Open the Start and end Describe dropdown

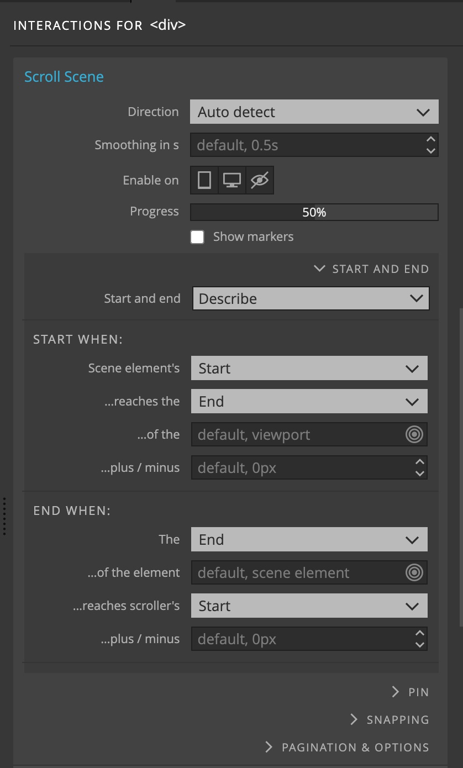tap(311, 298)
